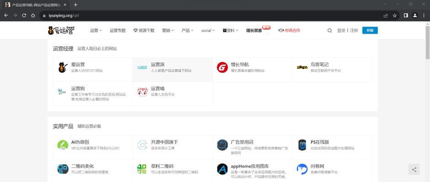Click the 移动互联网干货平台 description
Viewport: 430px width, 182px height.
[325, 71]
